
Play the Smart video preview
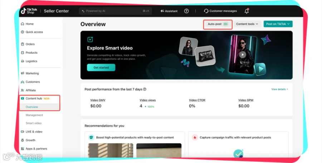pyautogui.click(x=243, y=54)
